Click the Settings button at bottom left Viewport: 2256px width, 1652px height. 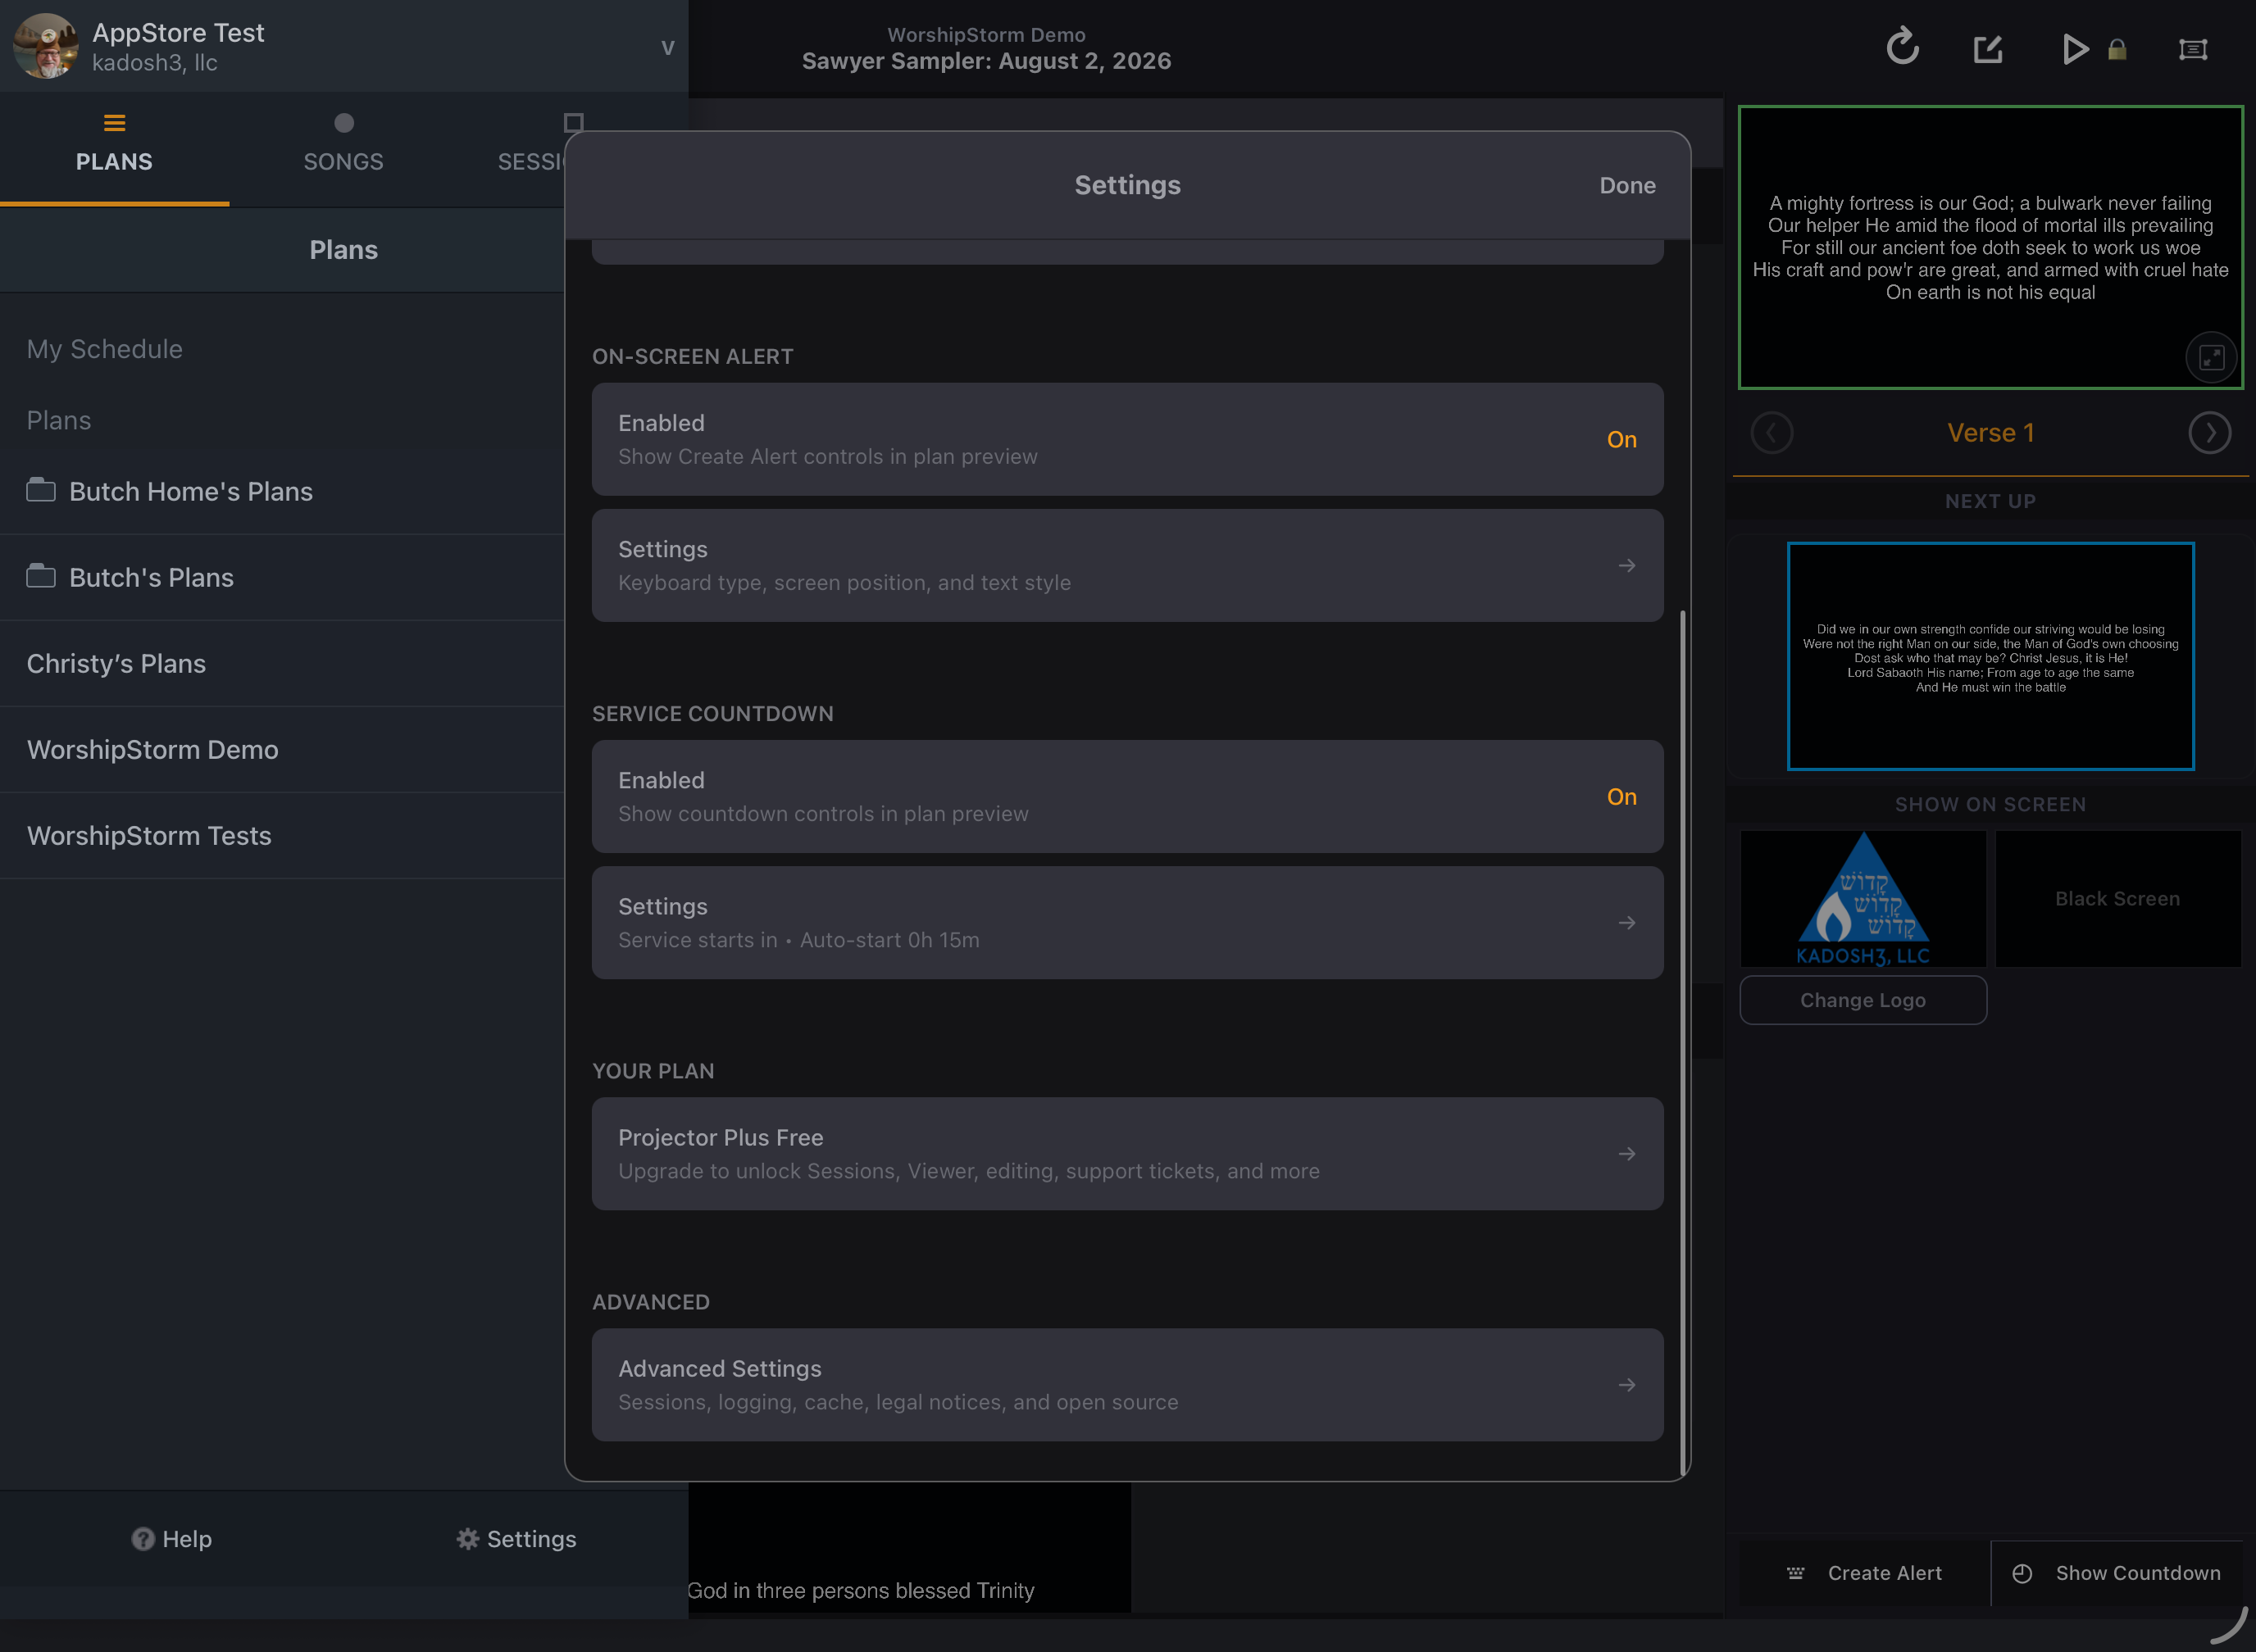pos(516,1539)
